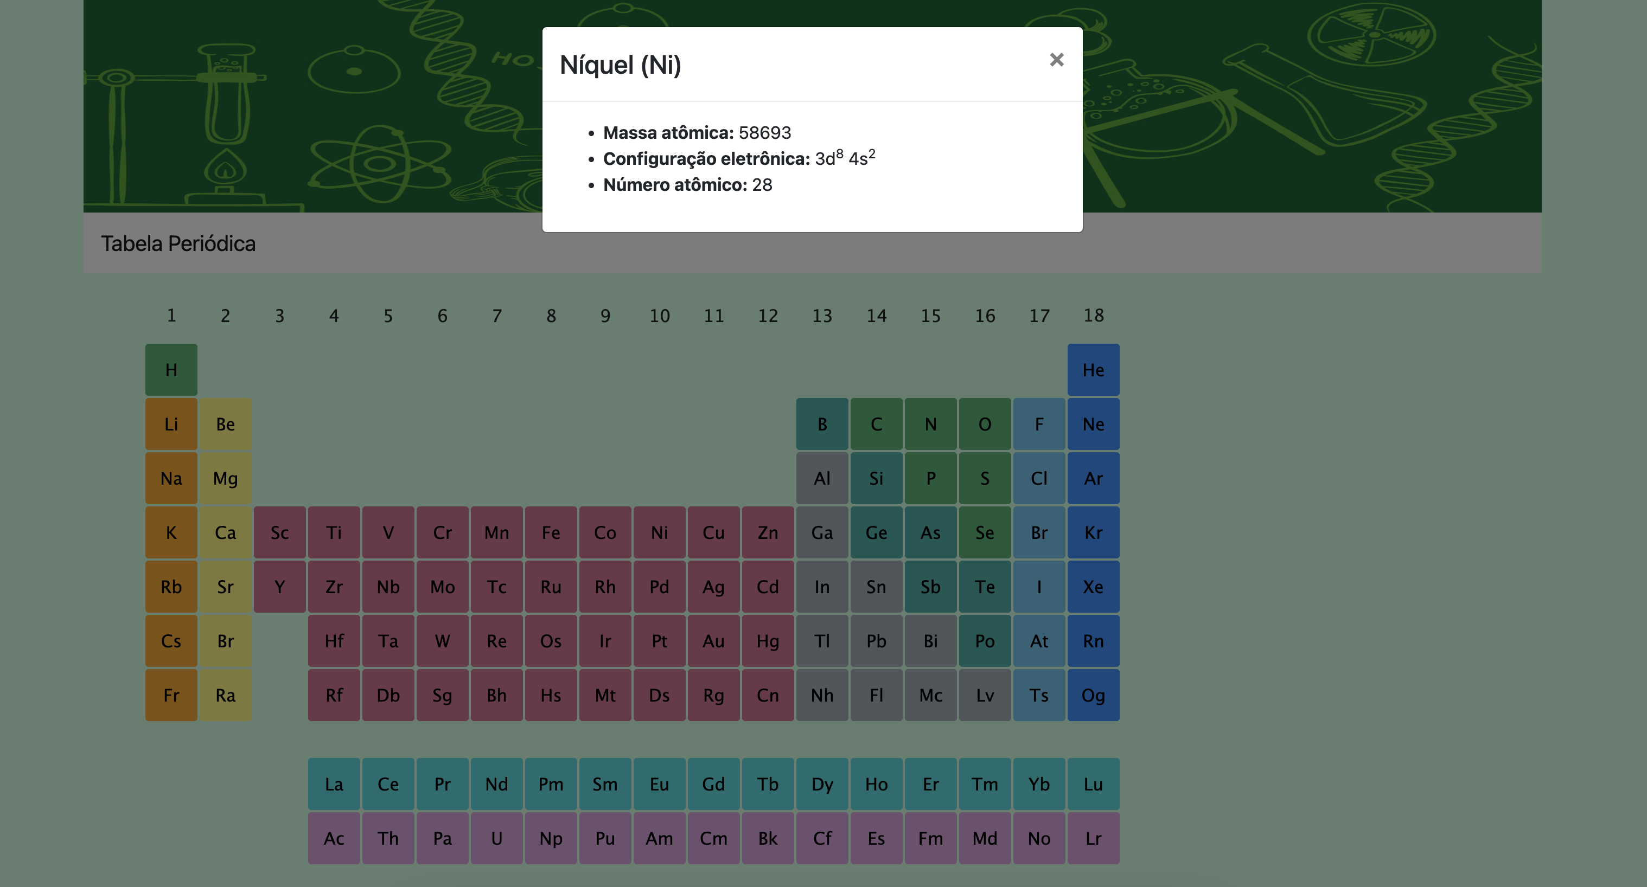Select the Uranium (U) actinide tile

click(496, 838)
